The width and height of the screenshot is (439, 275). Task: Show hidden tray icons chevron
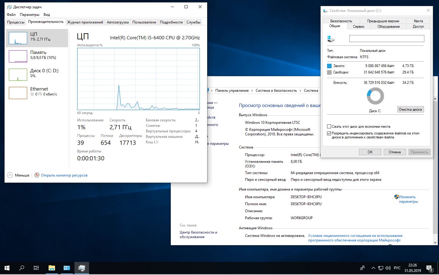coord(373,268)
